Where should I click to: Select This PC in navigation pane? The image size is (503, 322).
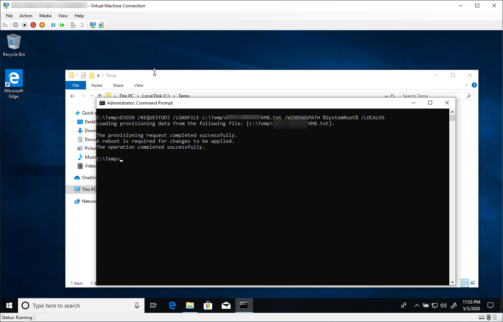[81, 190]
